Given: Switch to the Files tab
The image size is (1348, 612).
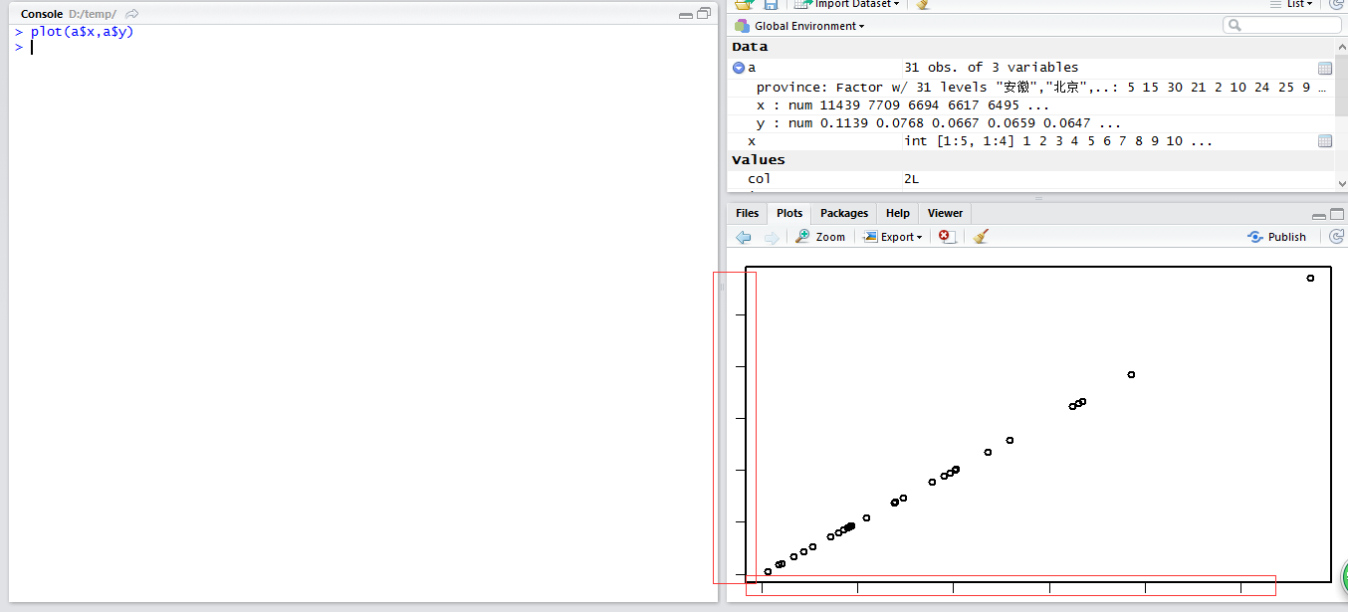Looking at the screenshot, I should coord(747,213).
